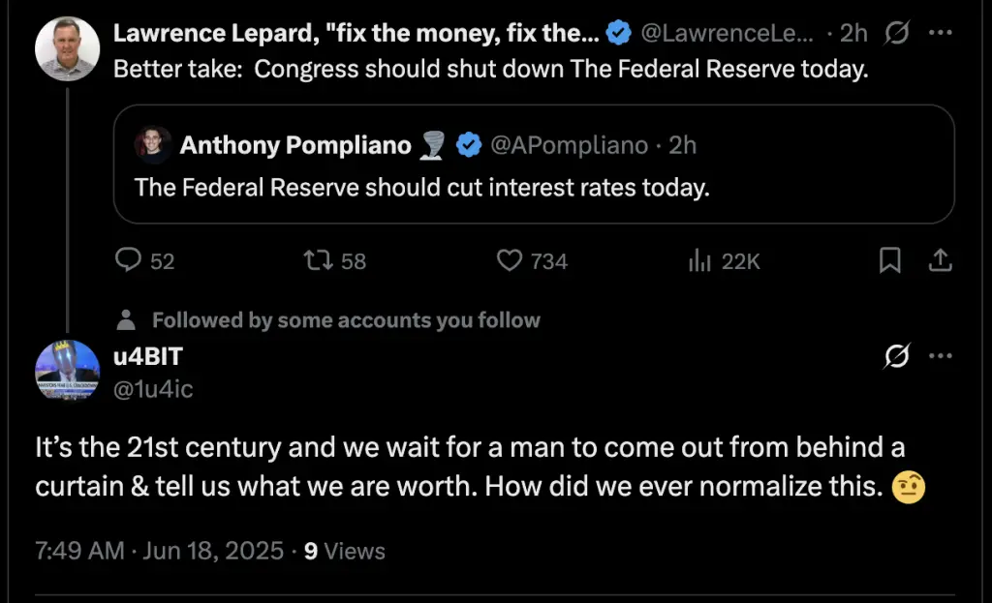Open the @LawrenceLe... handle link
The image size is (992, 603).
[727, 33]
